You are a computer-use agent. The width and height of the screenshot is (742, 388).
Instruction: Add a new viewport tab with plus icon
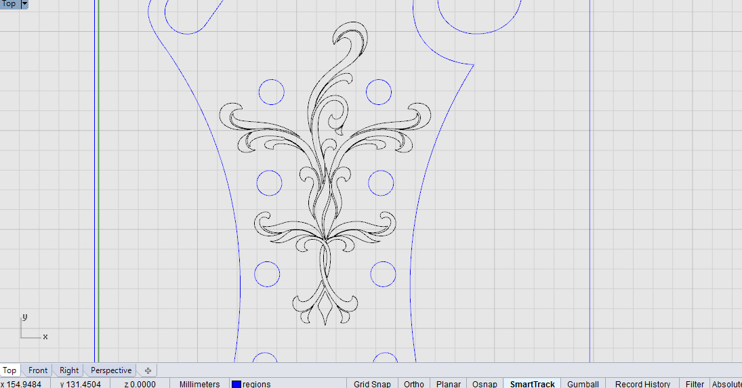click(148, 370)
